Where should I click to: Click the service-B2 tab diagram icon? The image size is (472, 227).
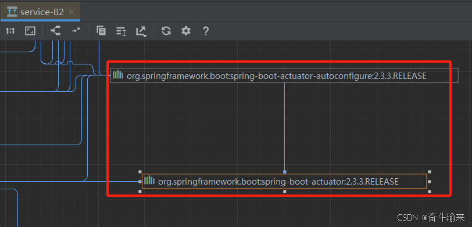tap(12, 12)
